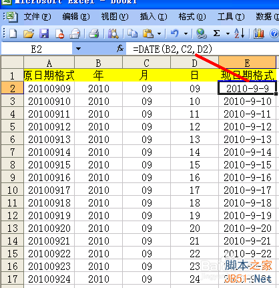Click day cell 20 in column D
279x288 pixels.
pyautogui.click(x=194, y=228)
